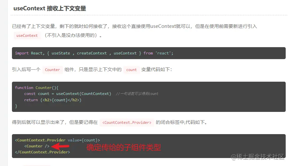Click the text '（不引入是没办法使用的）。'
Screen dimensions: 290x166
(x=72, y=35)
